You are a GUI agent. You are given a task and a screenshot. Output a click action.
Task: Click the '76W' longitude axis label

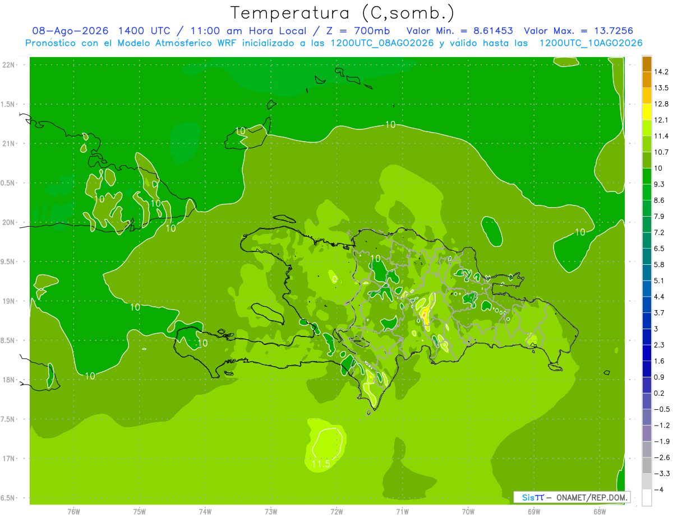pos(73,512)
